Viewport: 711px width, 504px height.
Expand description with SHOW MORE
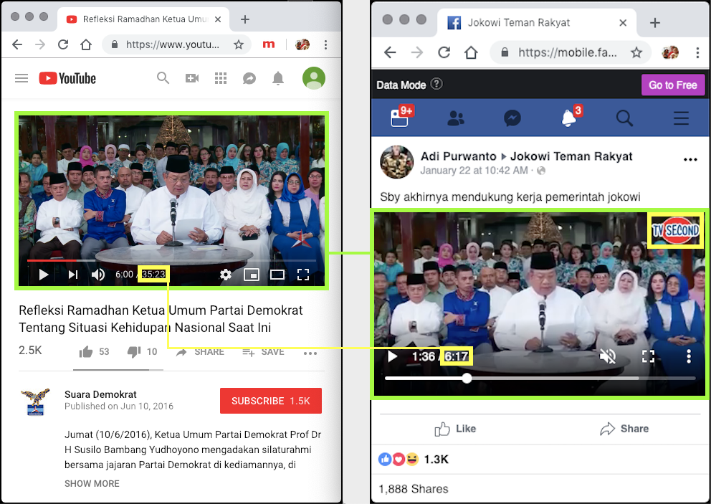click(x=92, y=483)
